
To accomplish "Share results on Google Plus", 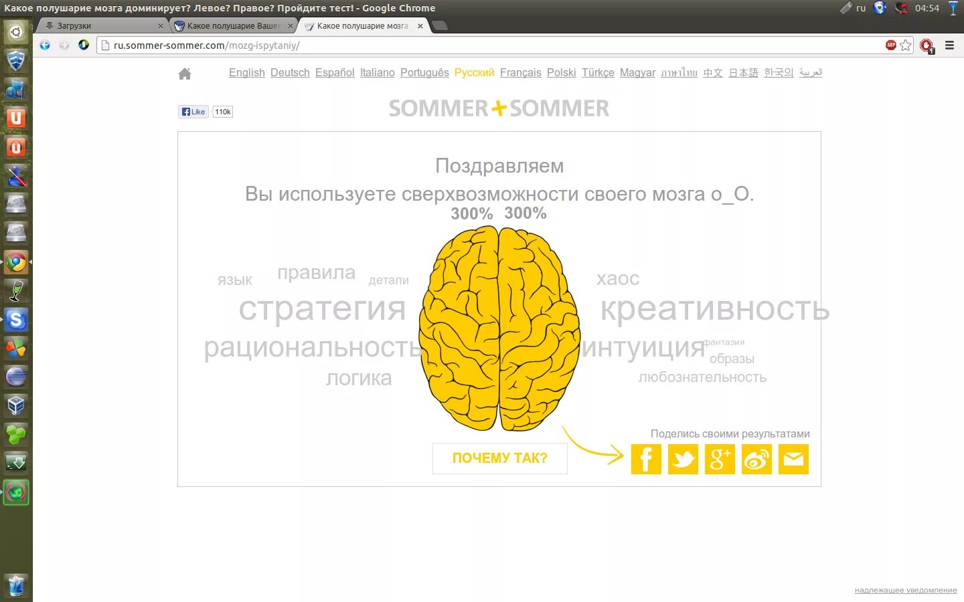I will [720, 459].
